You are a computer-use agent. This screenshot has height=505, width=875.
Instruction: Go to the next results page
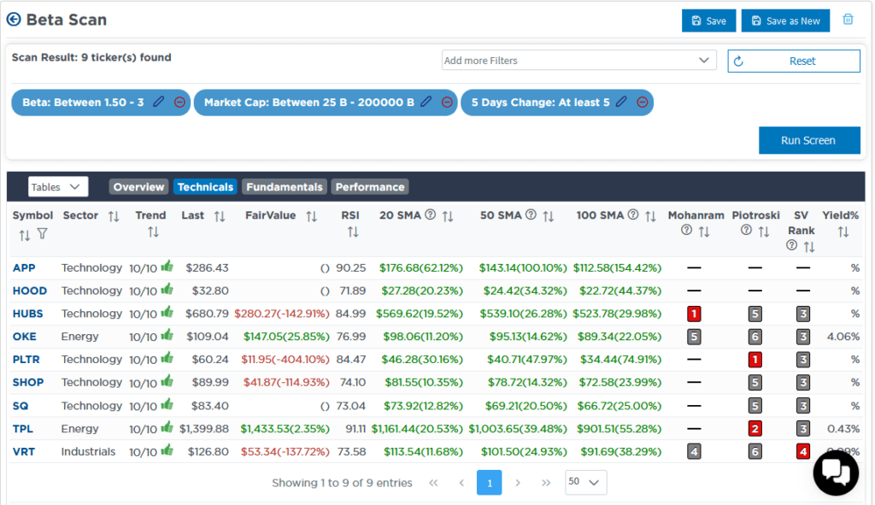click(518, 483)
